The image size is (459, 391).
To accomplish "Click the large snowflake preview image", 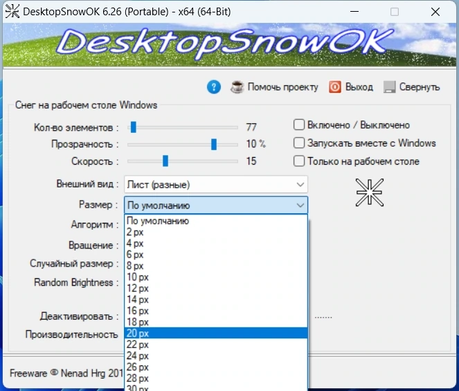I will coord(370,192).
